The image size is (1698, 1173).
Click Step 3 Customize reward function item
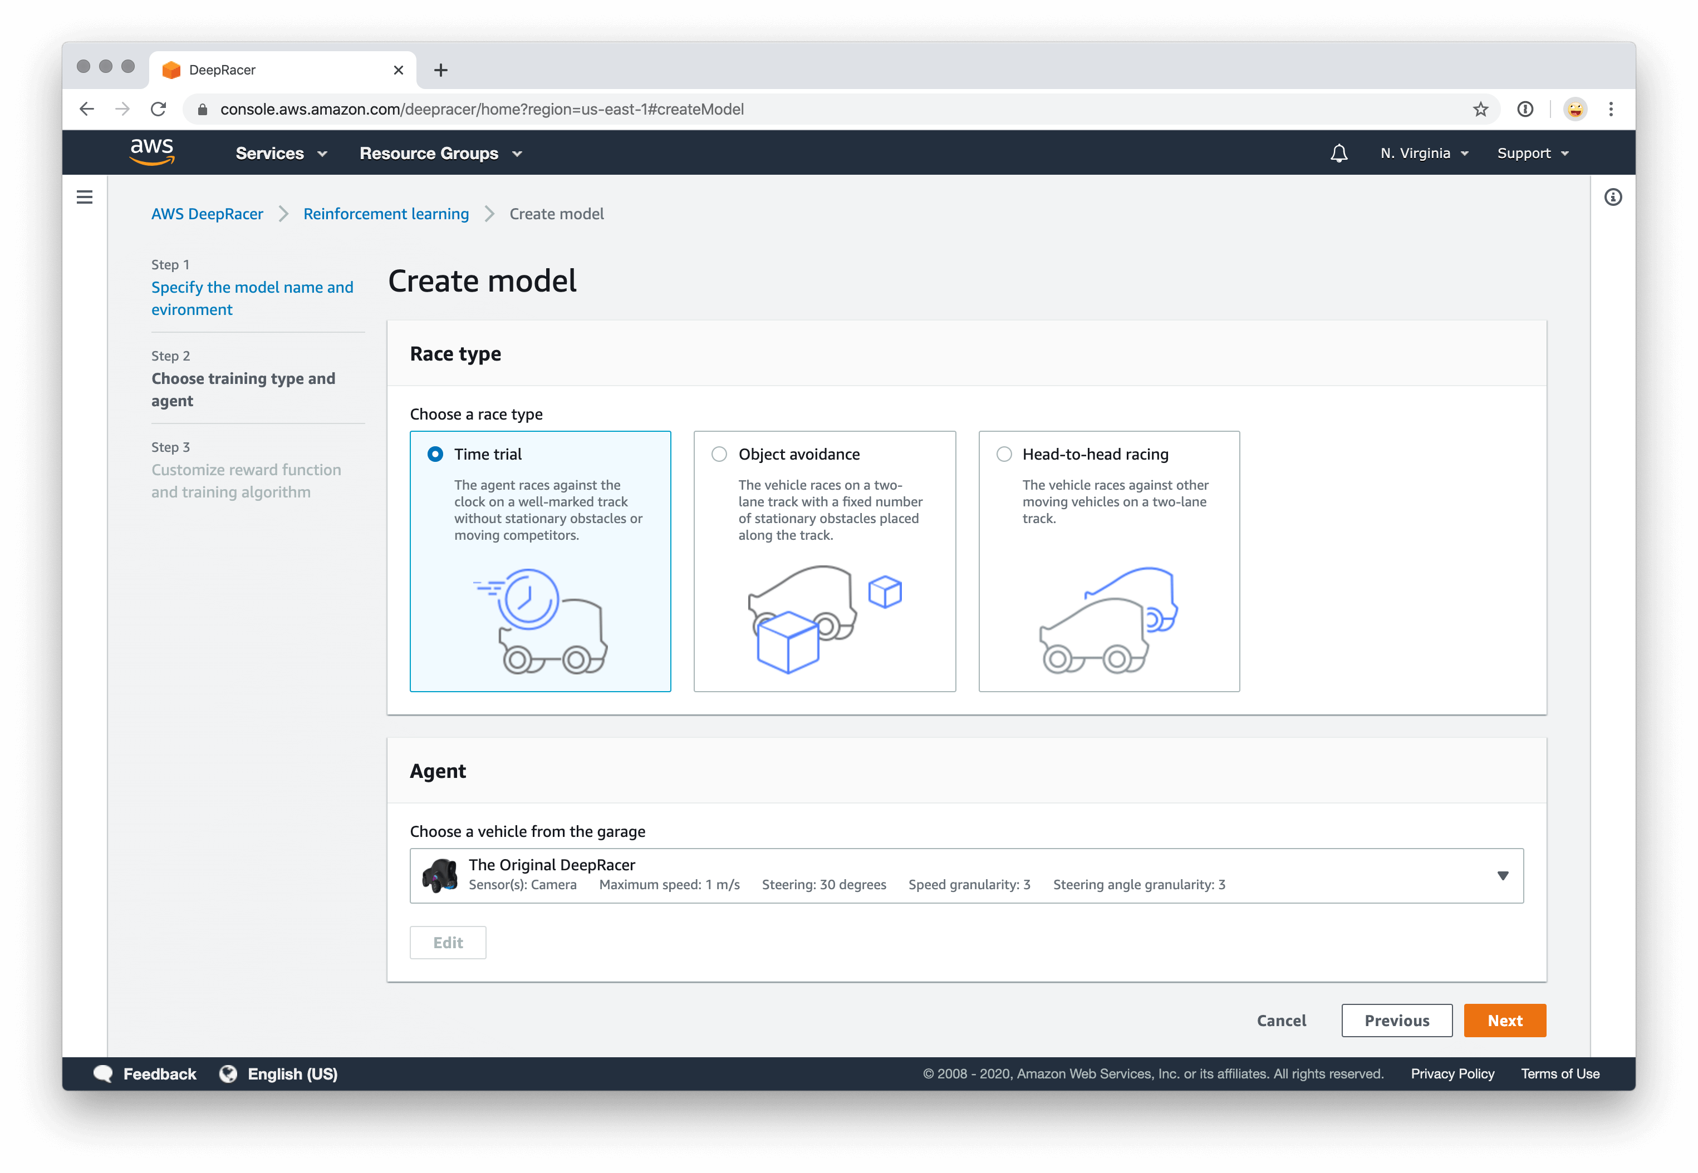coord(247,481)
